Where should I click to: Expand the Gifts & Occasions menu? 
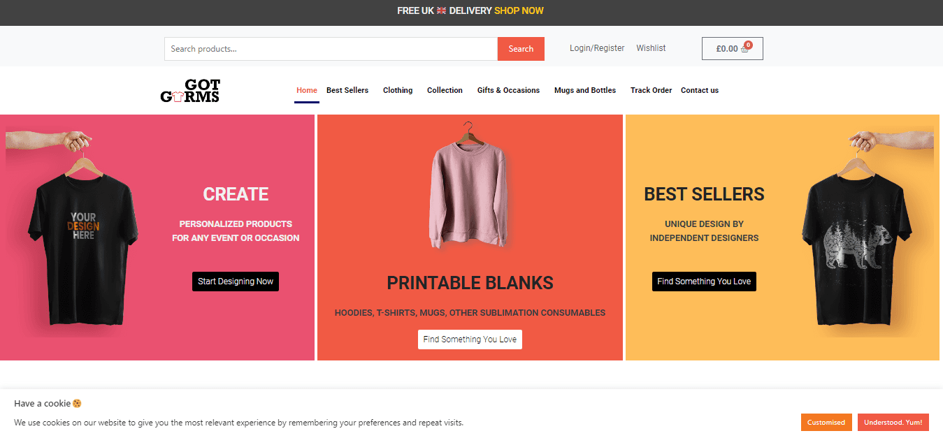pos(508,90)
